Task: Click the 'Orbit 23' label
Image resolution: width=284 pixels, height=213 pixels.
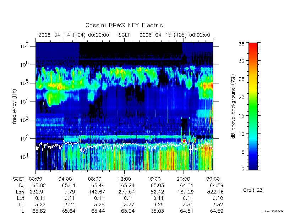Action: tap(253, 190)
